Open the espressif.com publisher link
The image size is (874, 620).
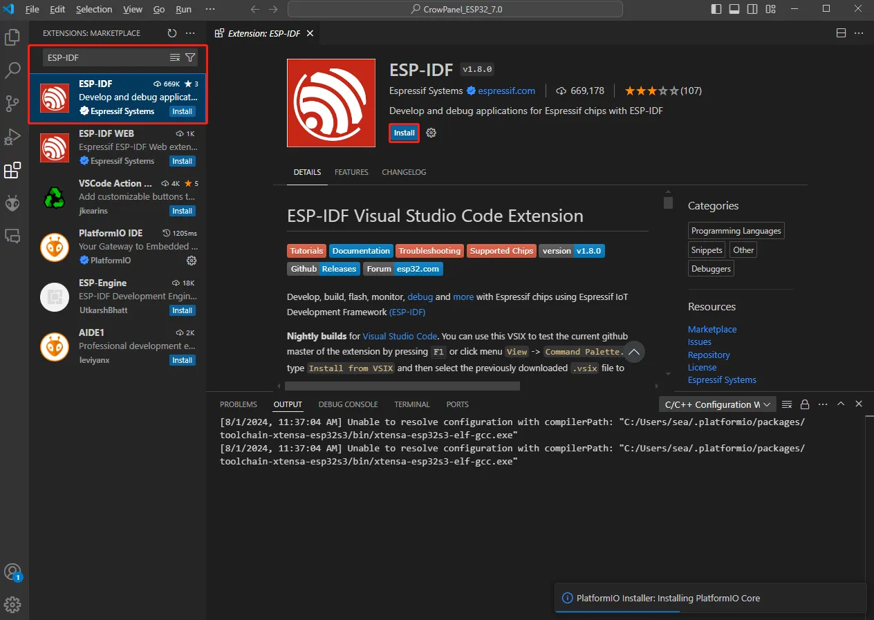pyautogui.click(x=507, y=91)
